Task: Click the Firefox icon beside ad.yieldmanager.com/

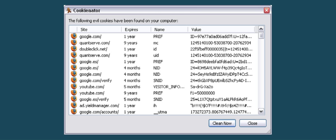Action: coord(74,105)
